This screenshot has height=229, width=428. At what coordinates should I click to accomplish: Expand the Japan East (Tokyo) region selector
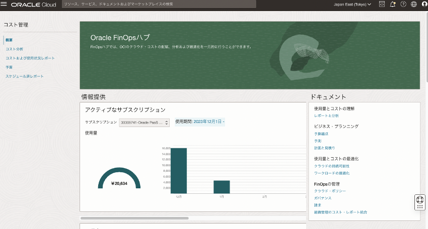352,5
